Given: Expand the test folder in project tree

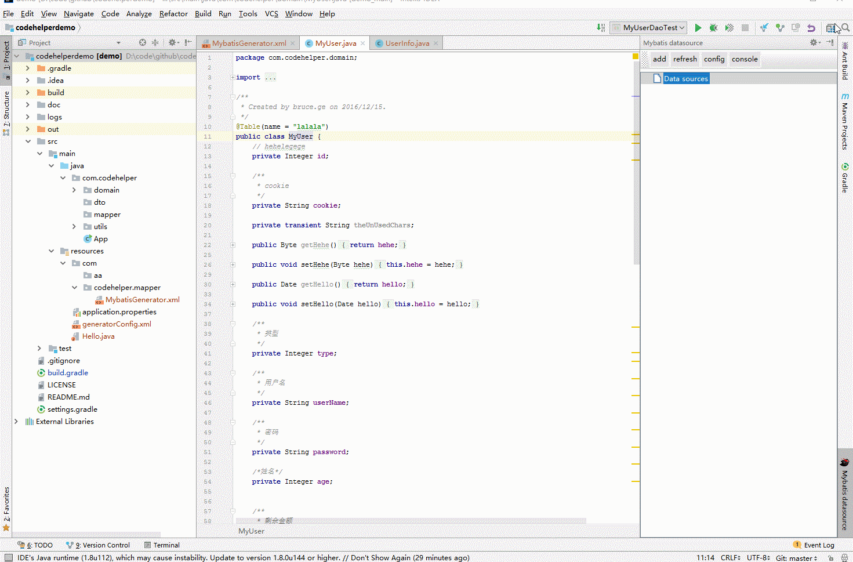Looking at the screenshot, I should click(x=39, y=349).
